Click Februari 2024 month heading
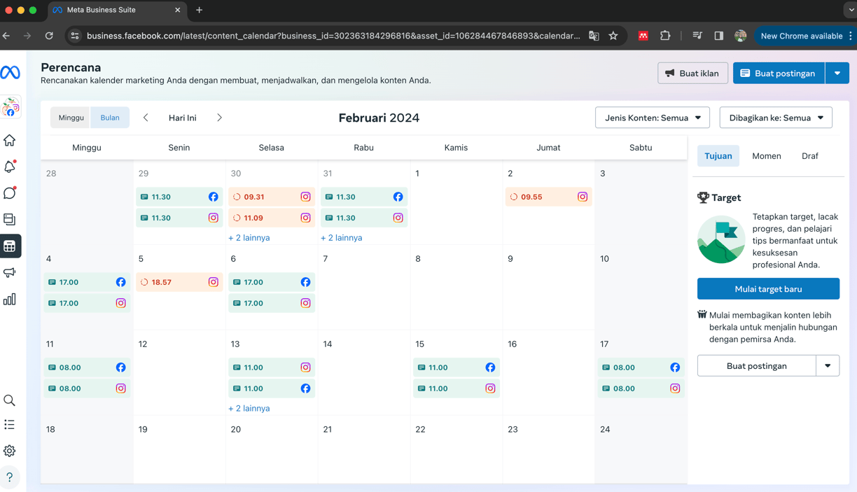The image size is (857, 492). 379,118
